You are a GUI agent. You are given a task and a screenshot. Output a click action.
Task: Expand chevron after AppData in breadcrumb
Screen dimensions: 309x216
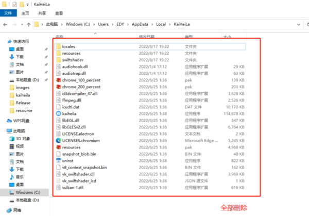pos(152,24)
